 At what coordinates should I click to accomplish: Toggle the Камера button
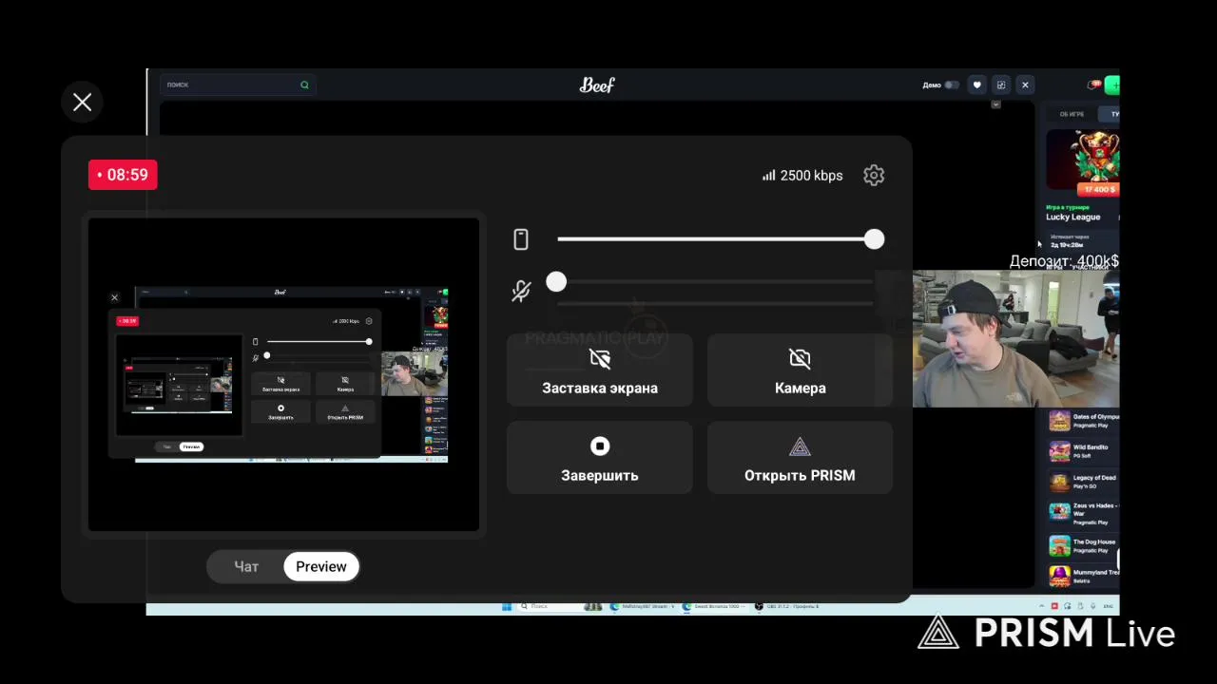tap(800, 370)
